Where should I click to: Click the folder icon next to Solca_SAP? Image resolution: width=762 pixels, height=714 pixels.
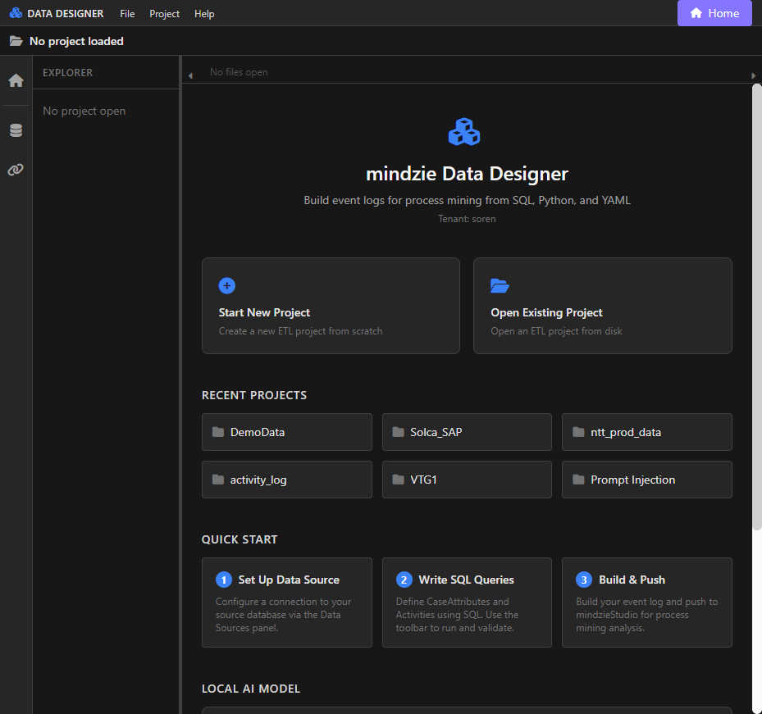click(398, 432)
